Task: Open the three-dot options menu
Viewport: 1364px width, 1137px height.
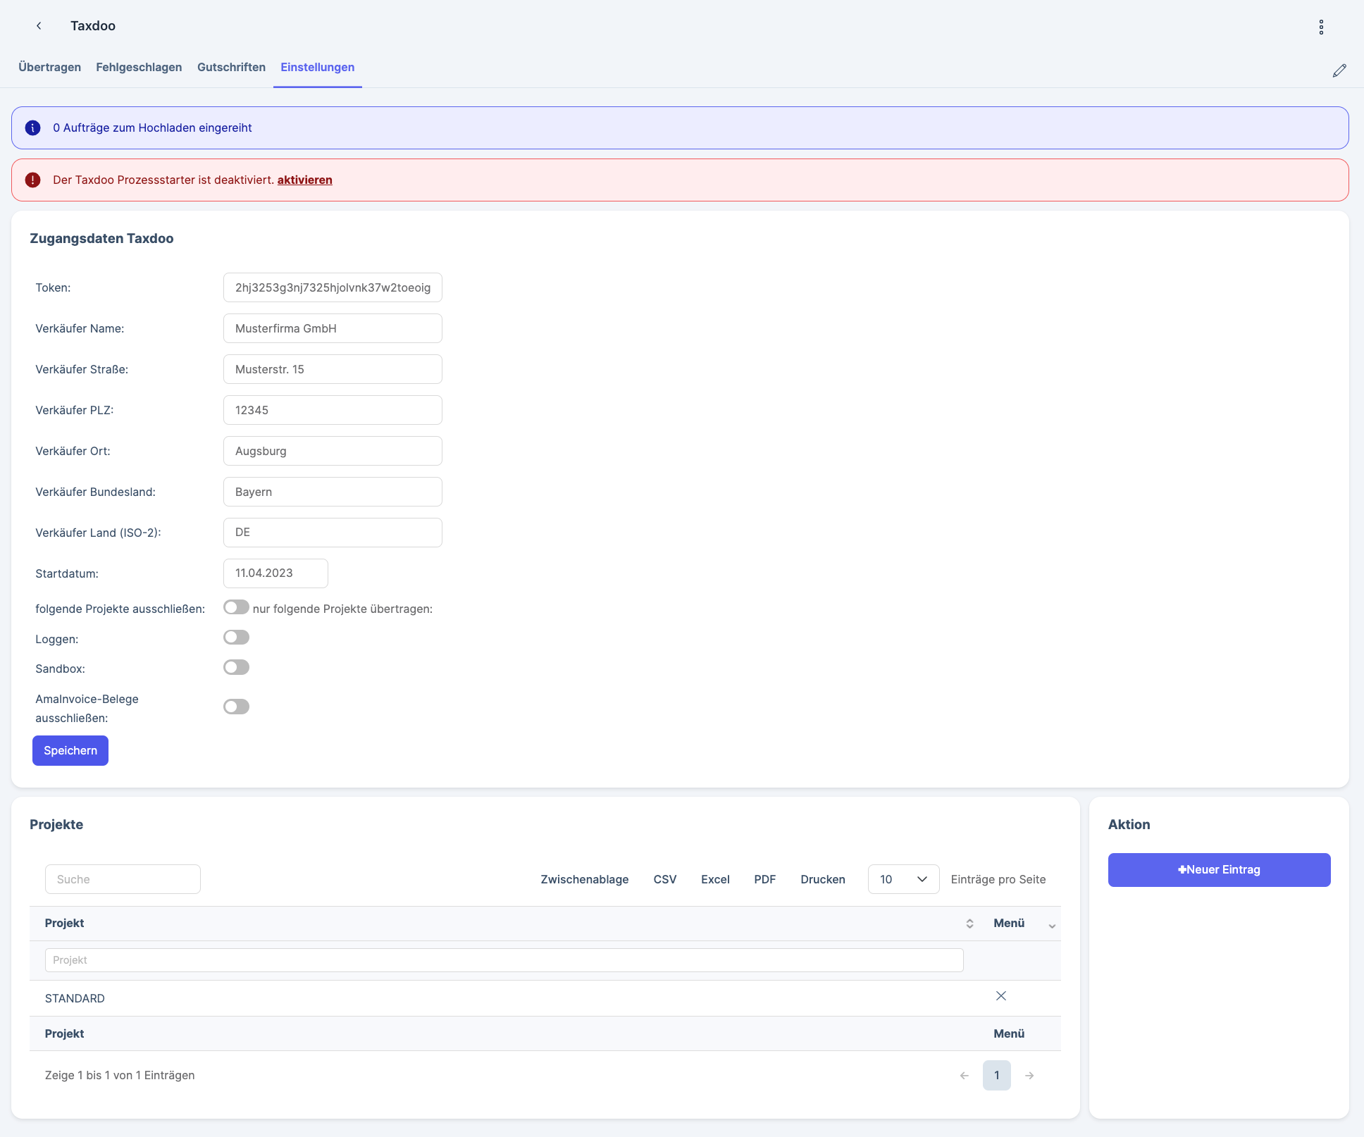Action: 1321,27
